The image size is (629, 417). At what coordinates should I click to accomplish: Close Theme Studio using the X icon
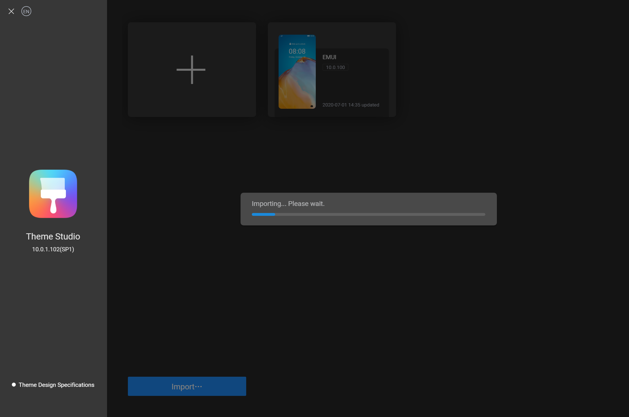tap(11, 11)
